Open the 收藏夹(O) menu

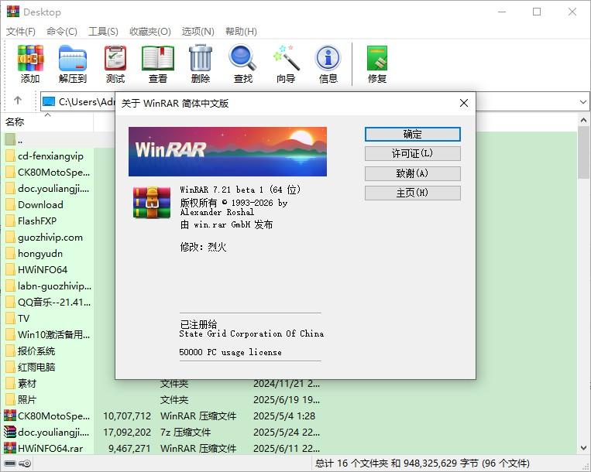[x=150, y=32]
